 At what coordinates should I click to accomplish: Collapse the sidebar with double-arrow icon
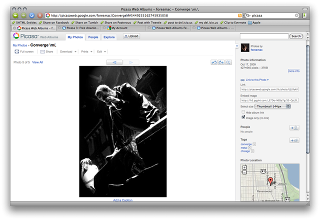point(237,45)
